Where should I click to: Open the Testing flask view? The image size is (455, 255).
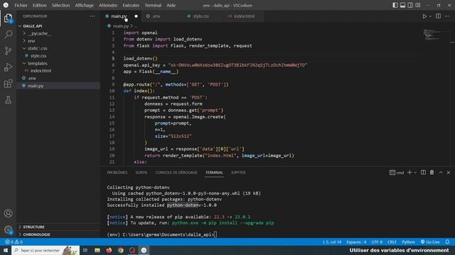pyautogui.click(x=8, y=100)
